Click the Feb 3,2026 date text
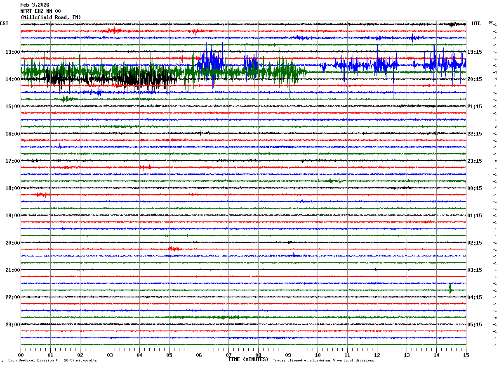The height and width of the screenshot is (366, 499). [35, 5]
